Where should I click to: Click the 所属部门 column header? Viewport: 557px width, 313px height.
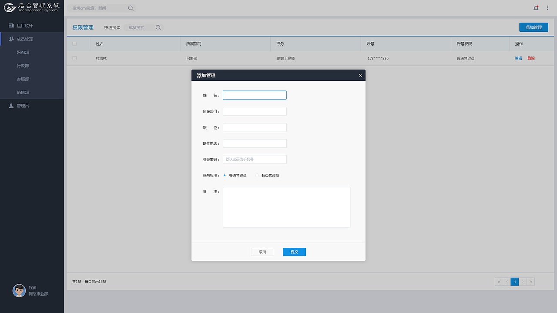click(194, 44)
